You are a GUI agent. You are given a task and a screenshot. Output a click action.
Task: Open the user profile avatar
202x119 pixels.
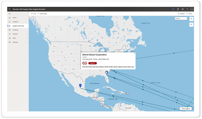tap(192, 9)
